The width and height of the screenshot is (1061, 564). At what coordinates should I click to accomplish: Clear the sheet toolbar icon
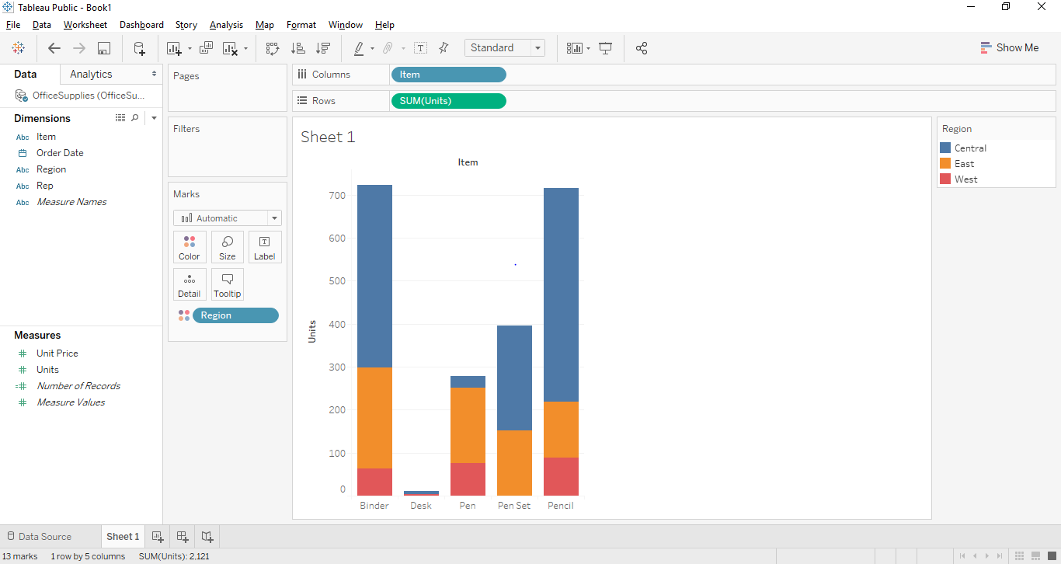pos(230,48)
